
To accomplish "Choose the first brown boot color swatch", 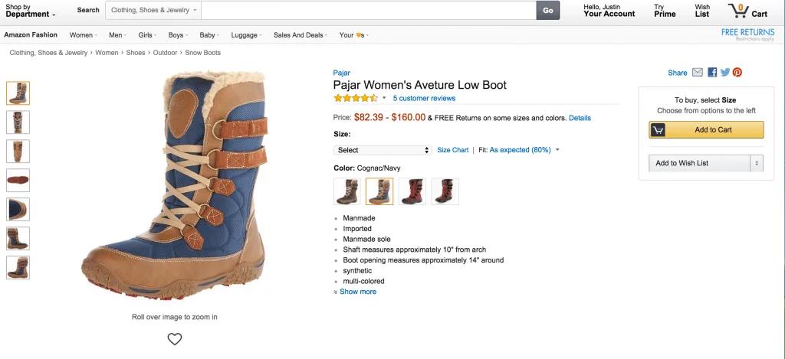I will click(347, 191).
